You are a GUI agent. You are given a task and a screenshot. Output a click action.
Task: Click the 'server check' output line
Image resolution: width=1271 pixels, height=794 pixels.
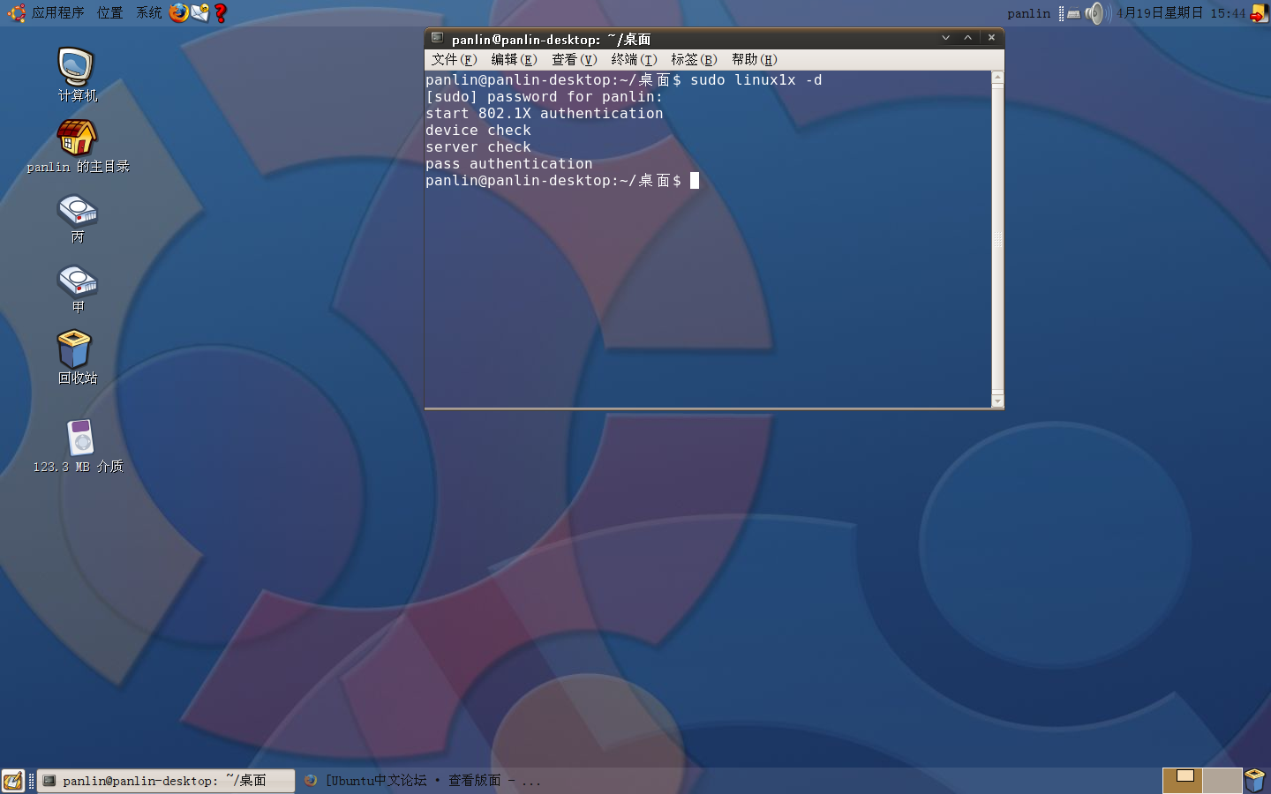click(x=478, y=147)
